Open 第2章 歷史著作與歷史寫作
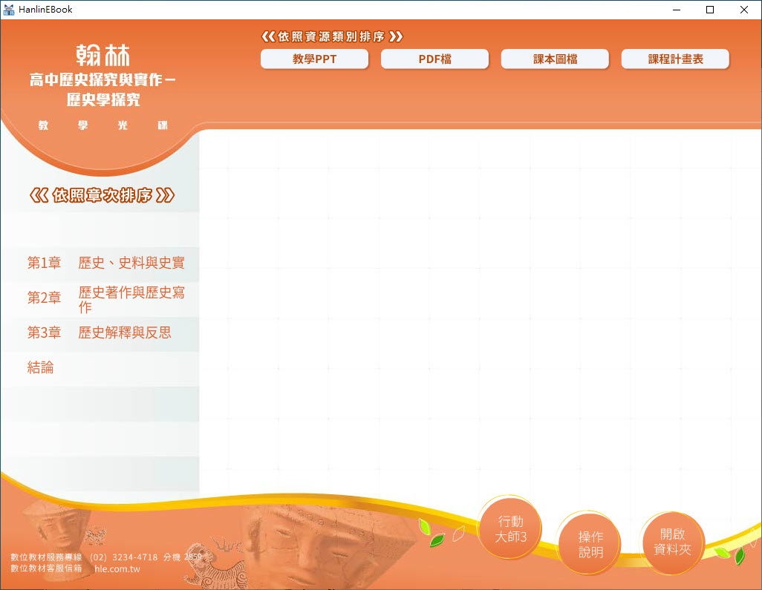Viewport: 762px width, 590px height. pyautogui.click(x=105, y=298)
